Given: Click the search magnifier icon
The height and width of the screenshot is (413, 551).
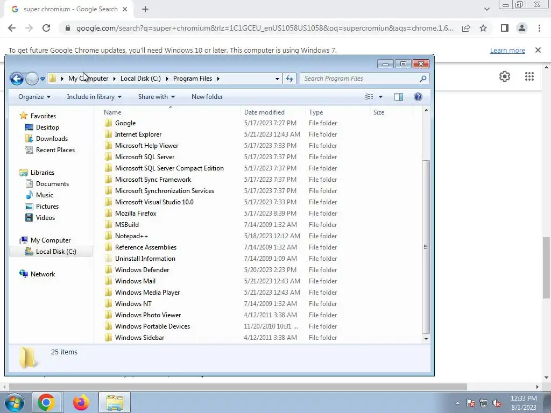Looking at the screenshot, I should click(423, 79).
